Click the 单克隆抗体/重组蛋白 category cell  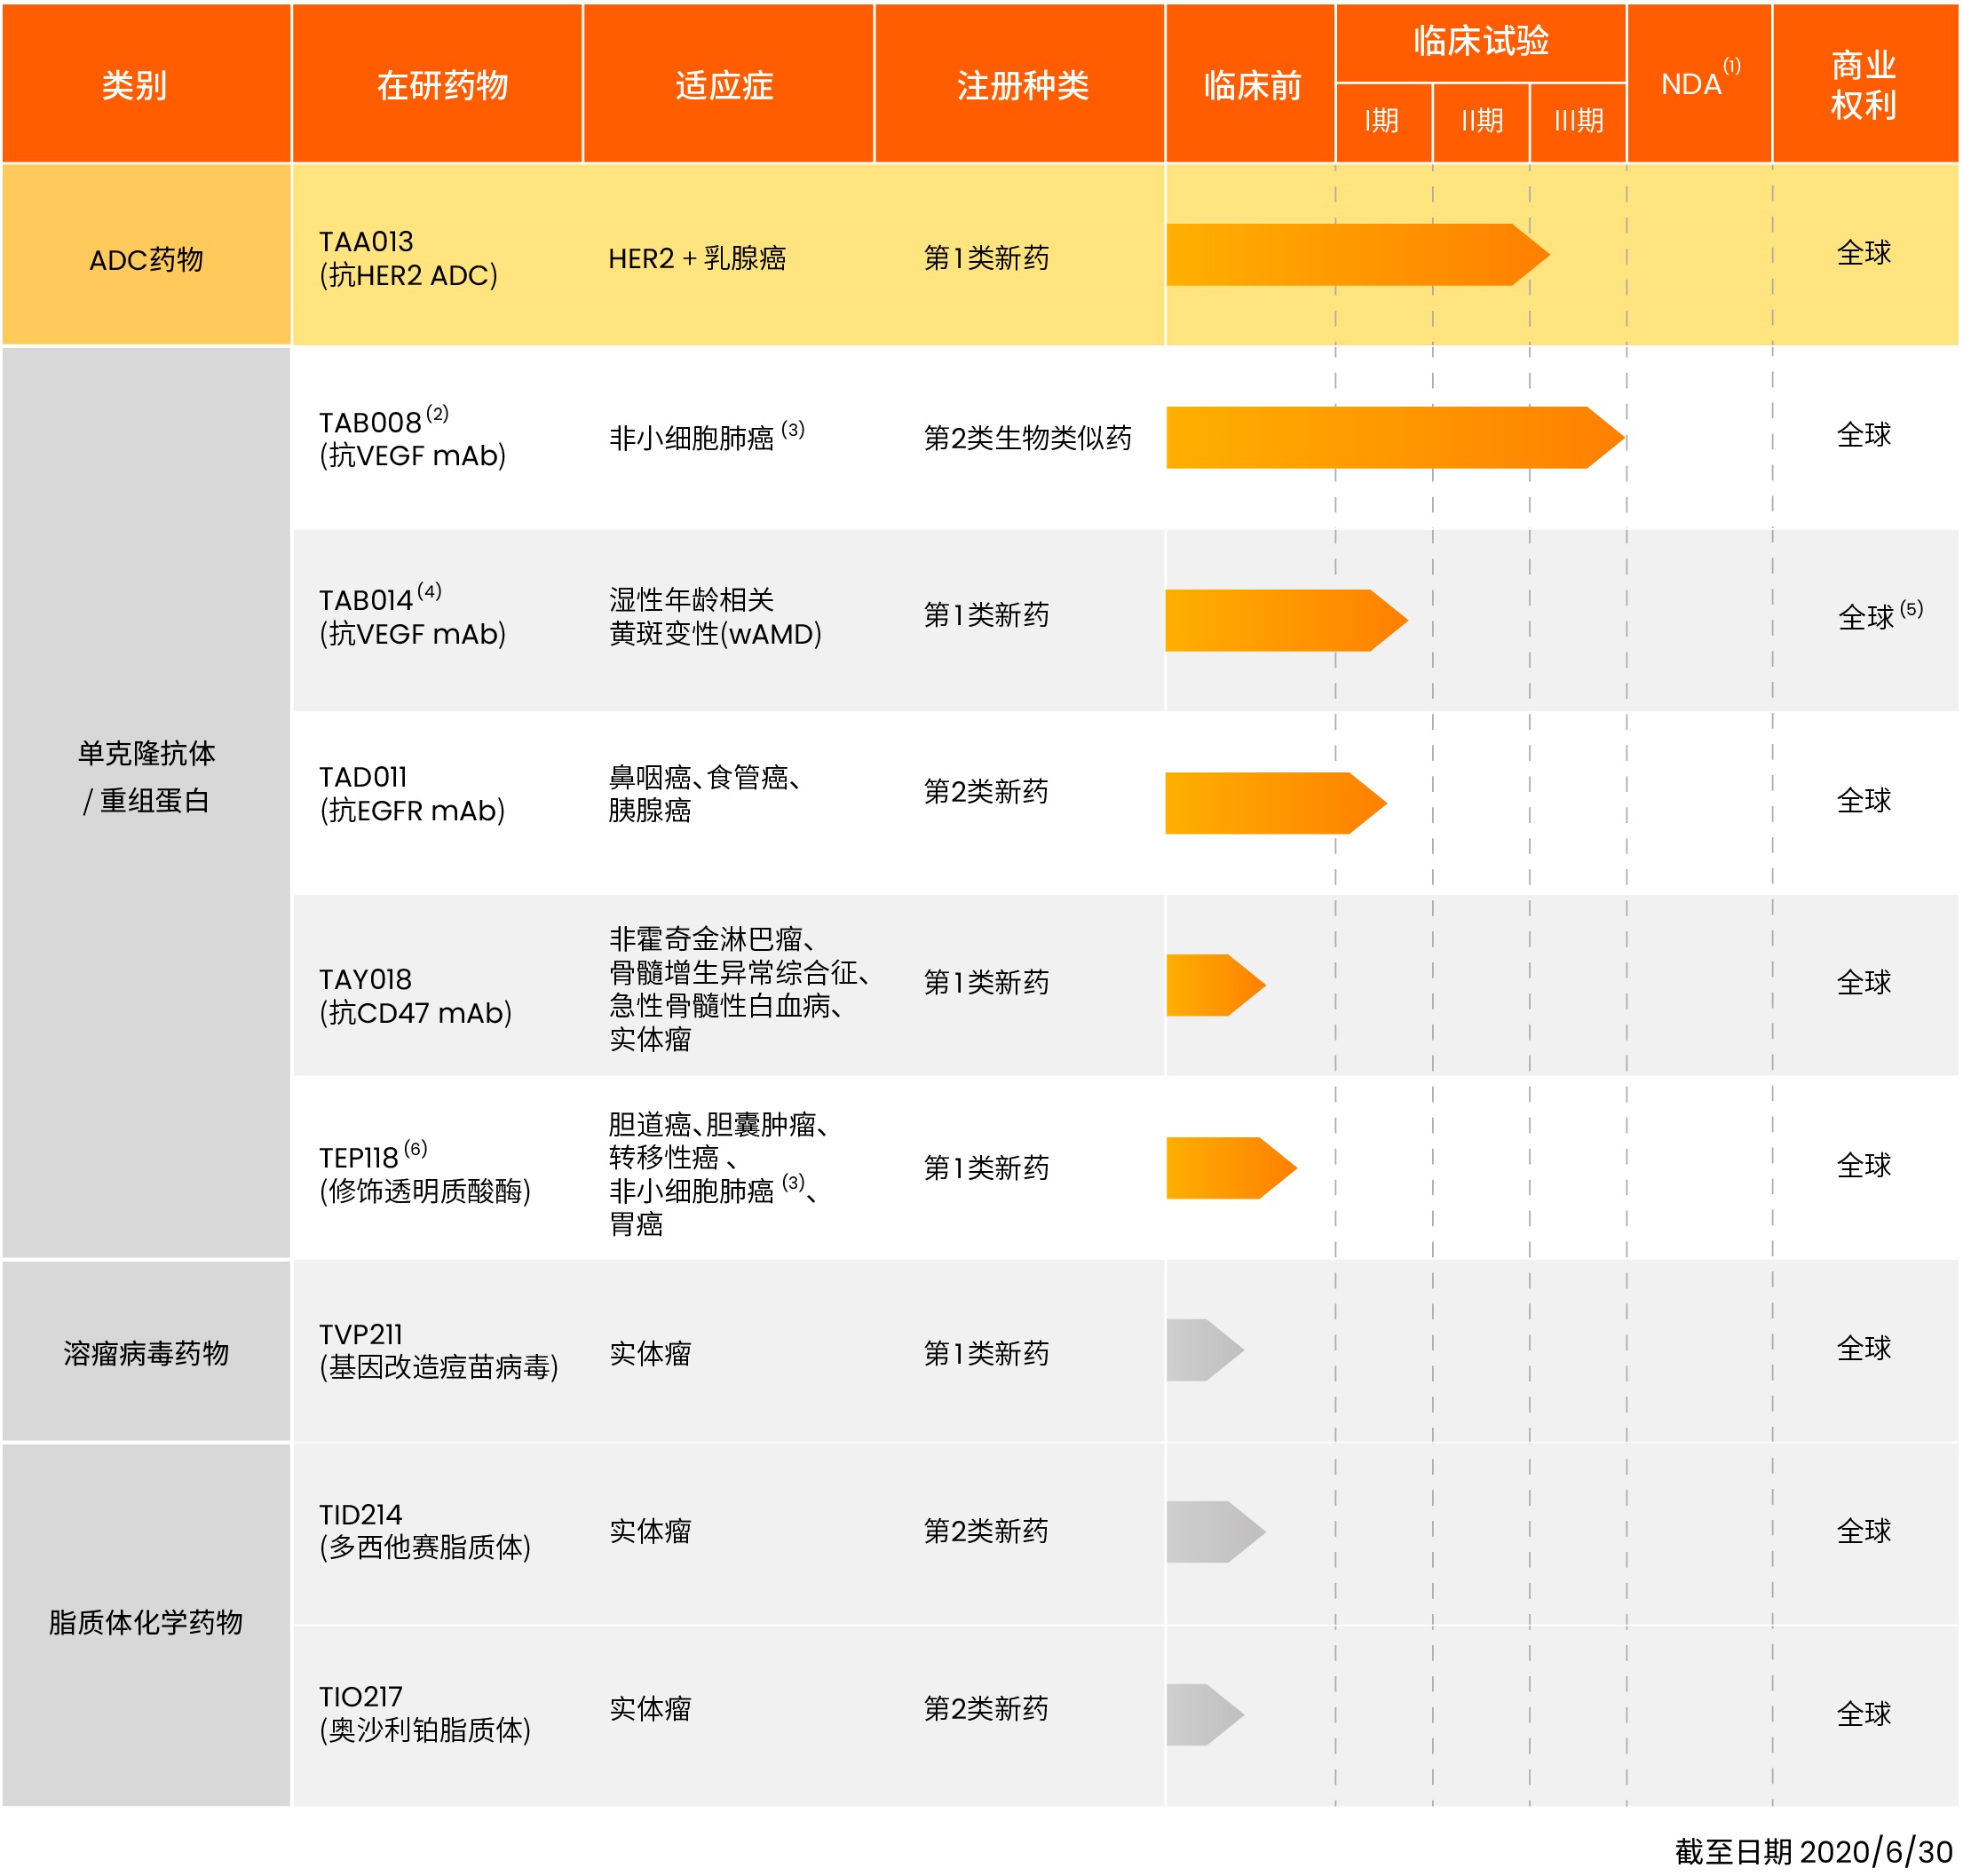146,777
